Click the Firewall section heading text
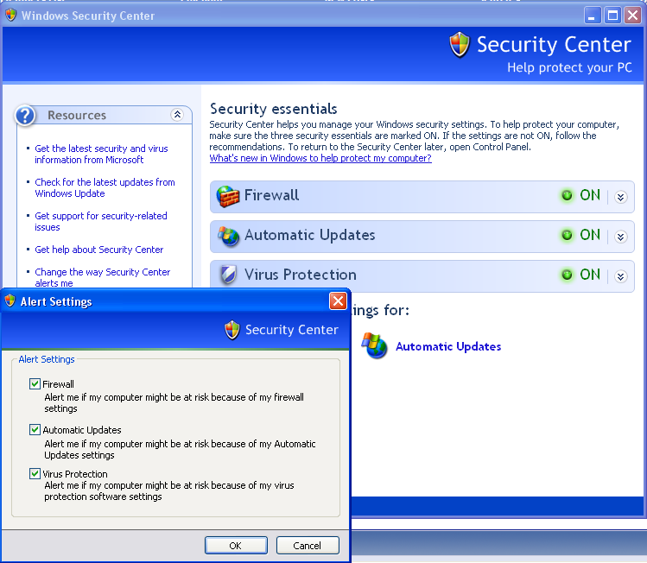This screenshot has height=563, width=647. [x=271, y=195]
